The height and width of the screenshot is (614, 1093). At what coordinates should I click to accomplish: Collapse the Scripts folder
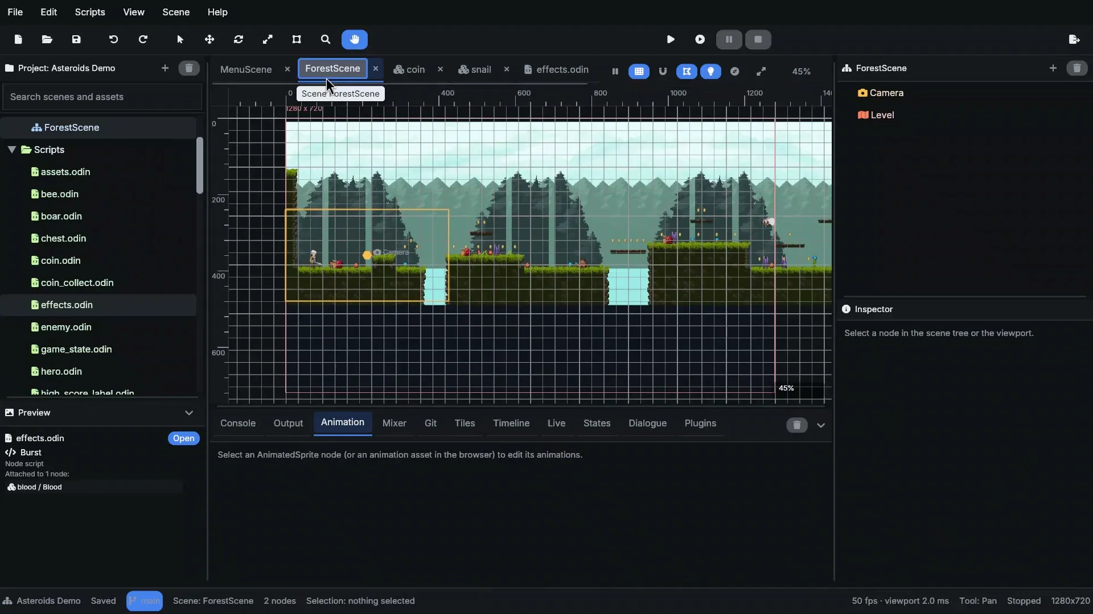click(x=11, y=150)
